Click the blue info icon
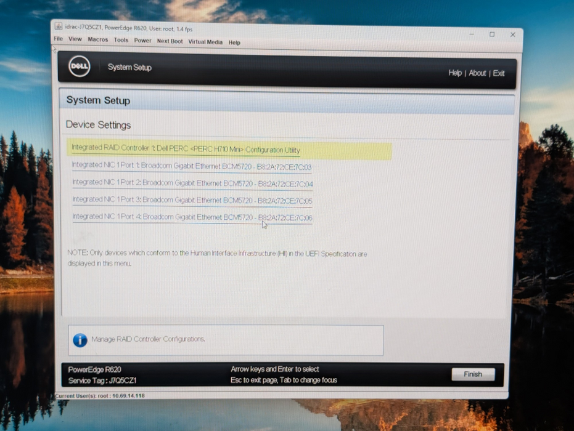 pos(80,340)
